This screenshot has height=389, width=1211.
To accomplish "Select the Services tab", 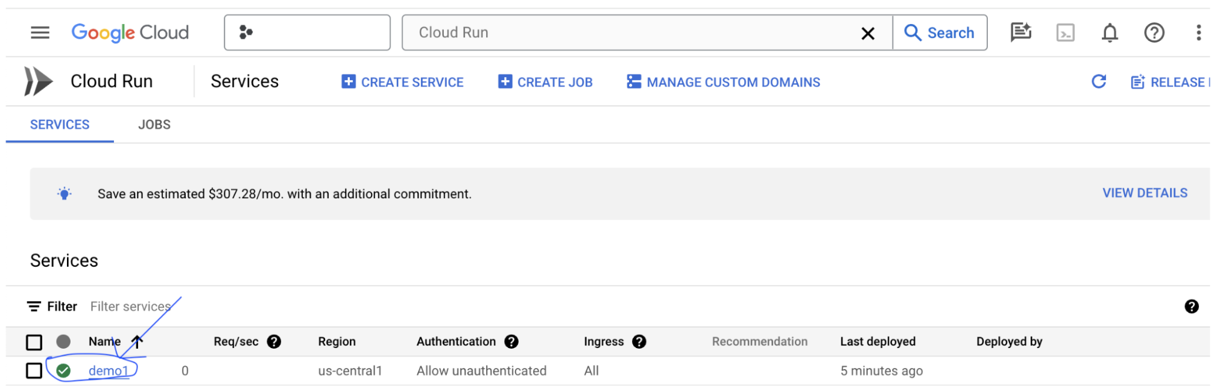I will coord(60,125).
